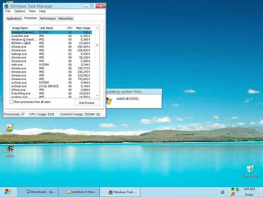Click the Updating system files title bar
Screen dimensions: 263x197
coord(134,92)
